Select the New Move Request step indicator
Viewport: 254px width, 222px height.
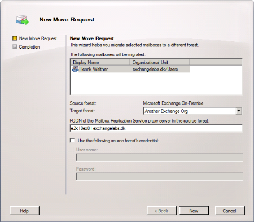tap(15, 38)
